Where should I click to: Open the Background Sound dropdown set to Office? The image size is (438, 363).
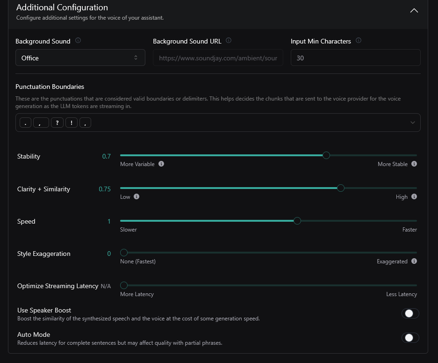point(79,58)
